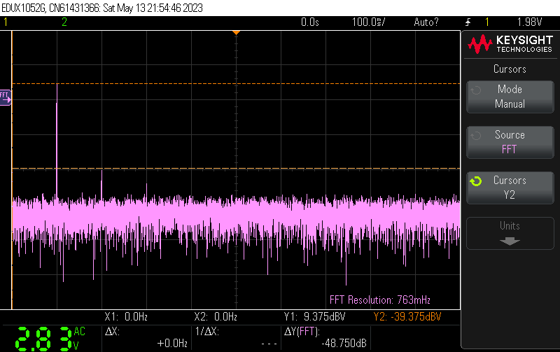Viewport: 560px width, 352px height.
Task: Click the green 2.83 AC V measurement display
Action: [x=50, y=338]
